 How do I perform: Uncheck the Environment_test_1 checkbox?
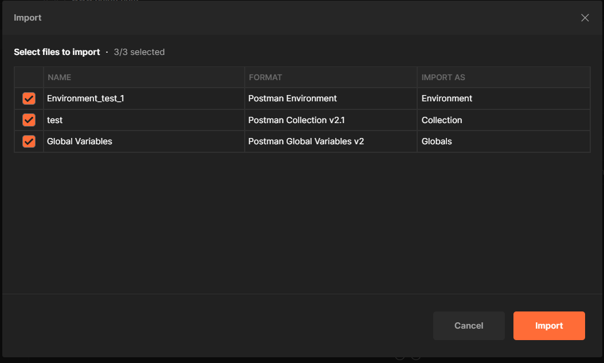pos(29,98)
